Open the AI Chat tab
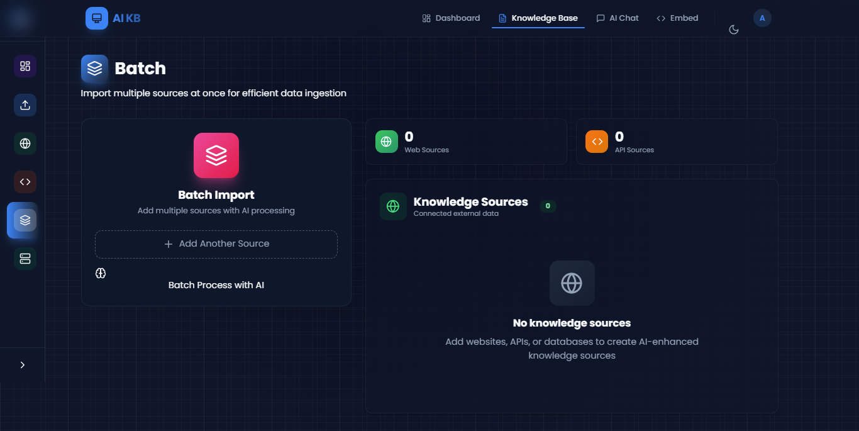 pos(618,18)
